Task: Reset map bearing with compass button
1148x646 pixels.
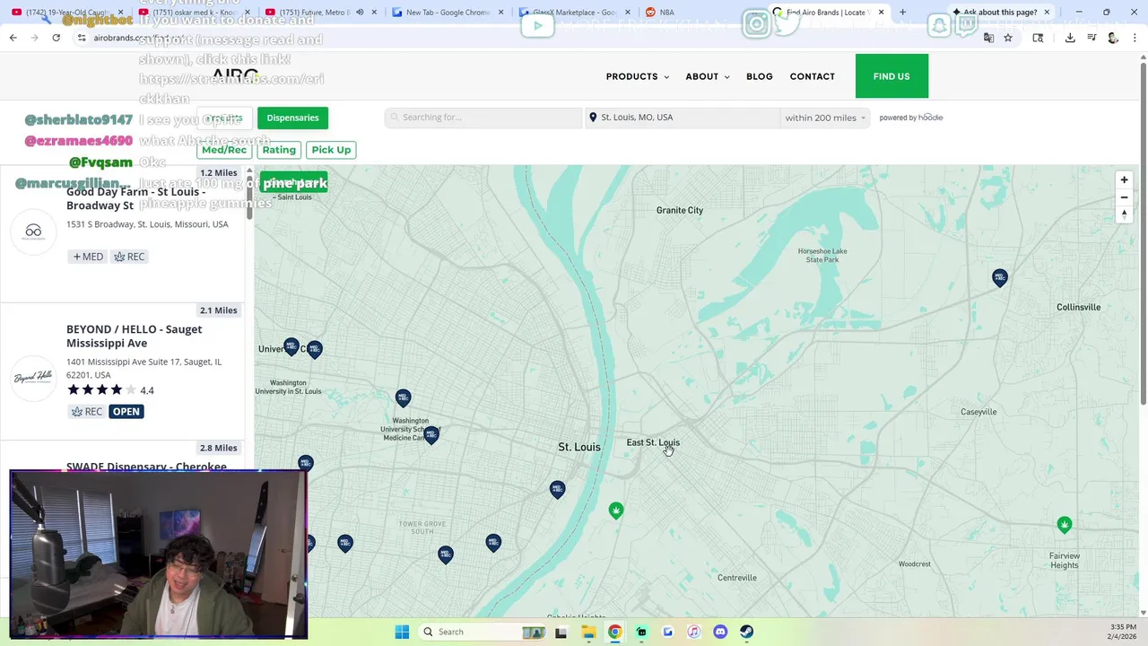Action: click(1124, 214)
